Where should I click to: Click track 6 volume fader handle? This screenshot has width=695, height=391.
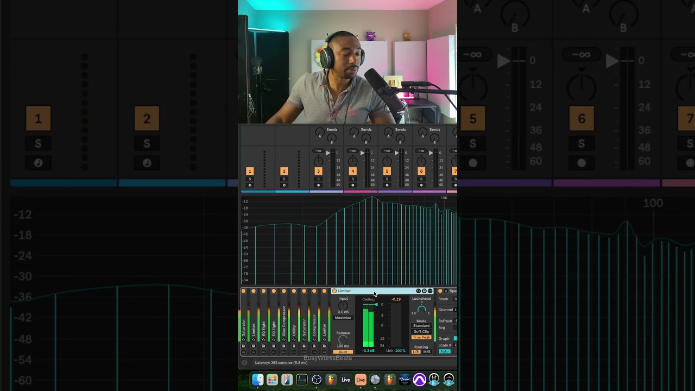[431, 153]
